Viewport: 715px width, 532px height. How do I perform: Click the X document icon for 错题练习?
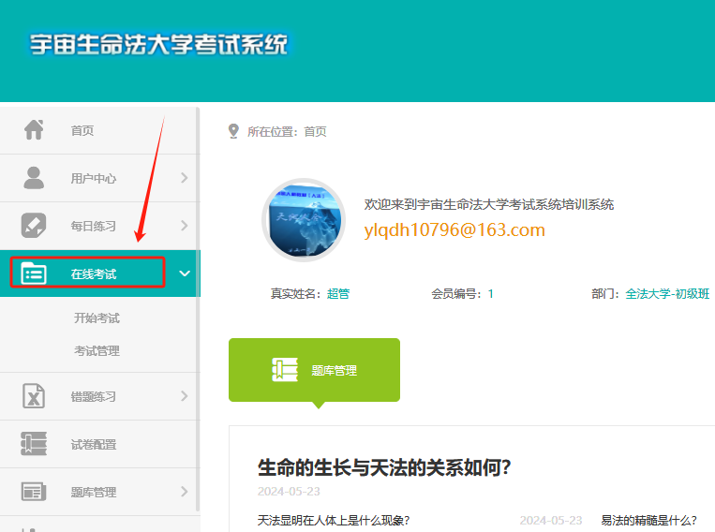[x=34, y=395]
